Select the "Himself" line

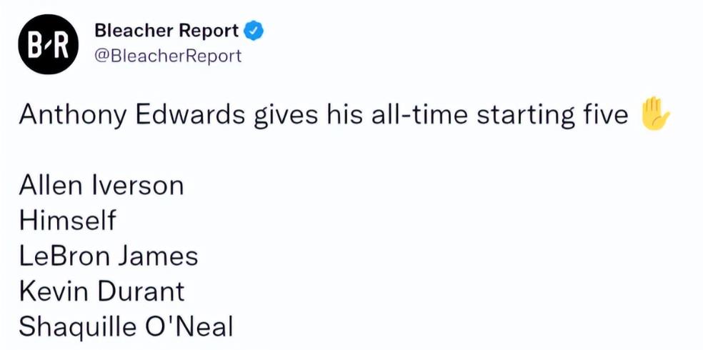point(66,221)
